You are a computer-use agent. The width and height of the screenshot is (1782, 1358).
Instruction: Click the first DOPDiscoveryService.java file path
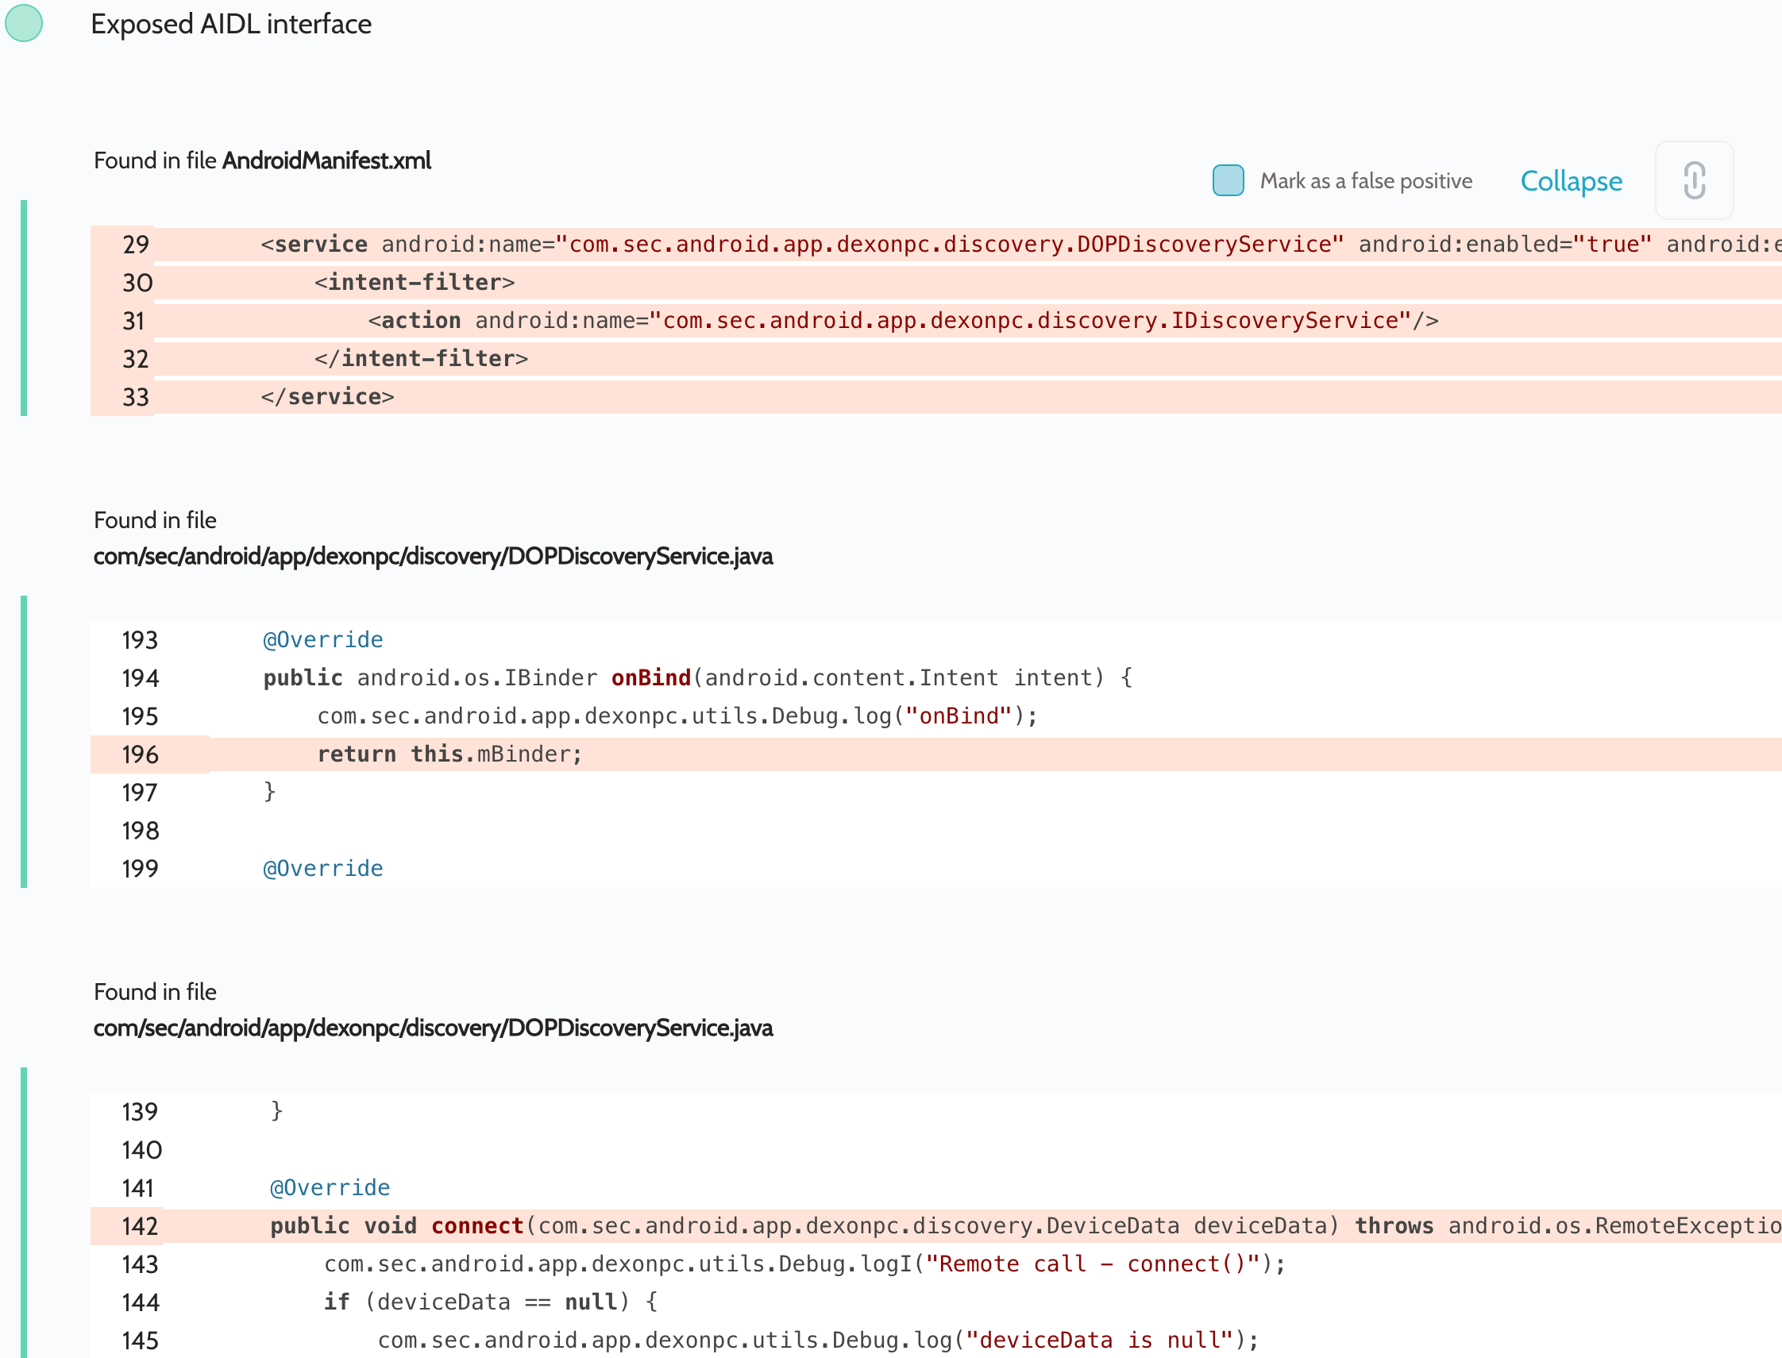coord(433,556)
